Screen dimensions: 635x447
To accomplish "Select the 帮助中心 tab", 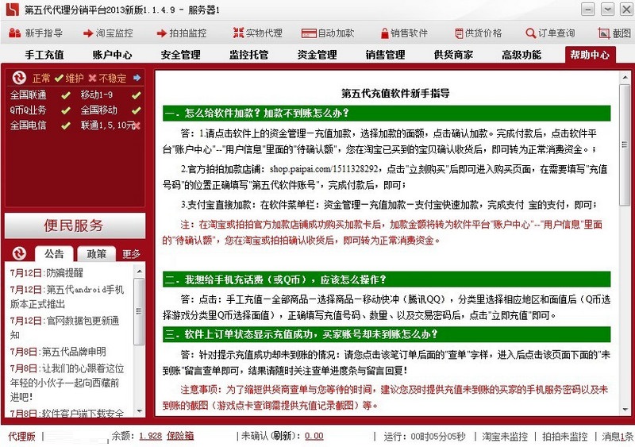I will click(x=590, y=55).
